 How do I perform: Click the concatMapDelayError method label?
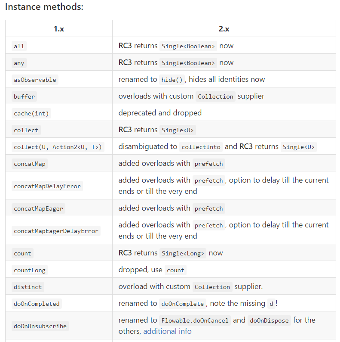click(x=47, y=186)
